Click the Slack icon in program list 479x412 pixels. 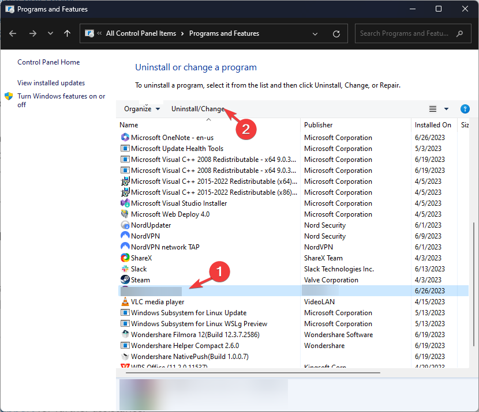[125, 269]
